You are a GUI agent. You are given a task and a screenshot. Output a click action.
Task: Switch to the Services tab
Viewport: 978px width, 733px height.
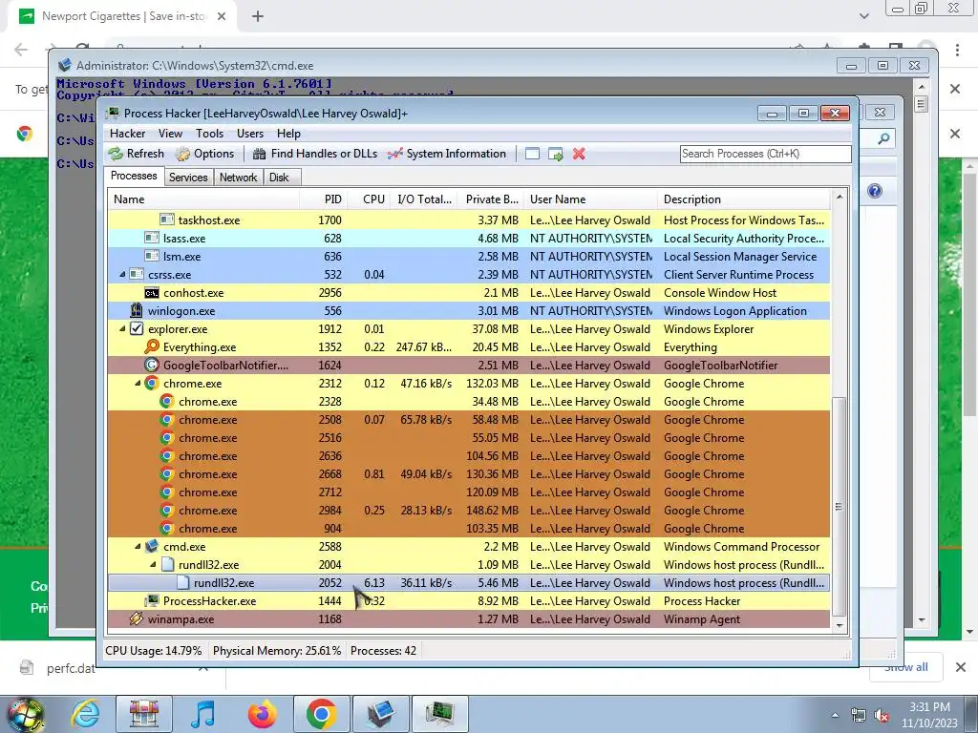188,177
